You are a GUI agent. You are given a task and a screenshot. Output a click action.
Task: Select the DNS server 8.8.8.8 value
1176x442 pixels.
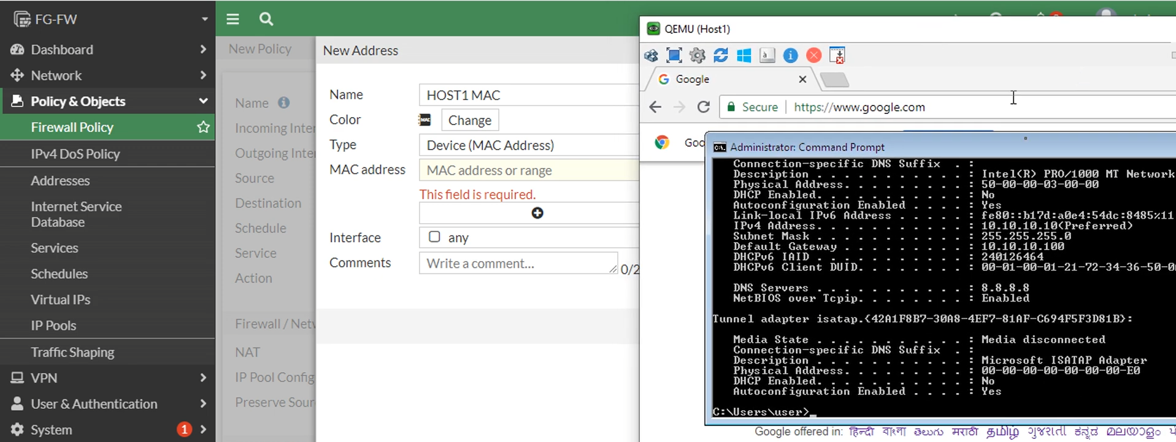click(x=1005, y=288)
